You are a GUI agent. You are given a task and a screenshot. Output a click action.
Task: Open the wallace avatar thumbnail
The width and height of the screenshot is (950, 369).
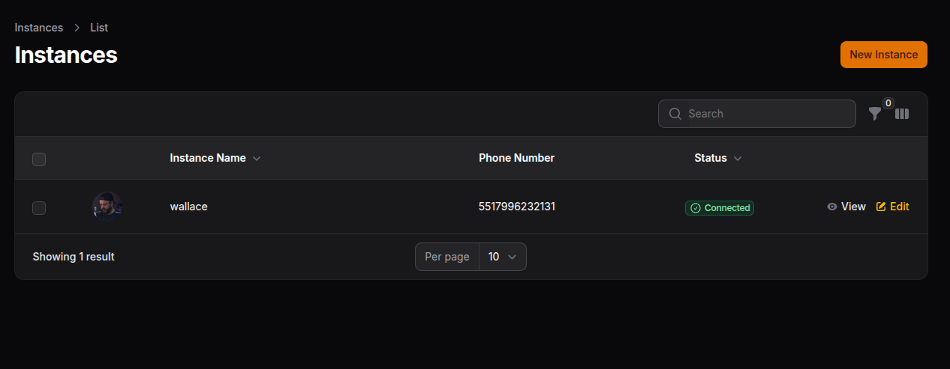(107, 207)
